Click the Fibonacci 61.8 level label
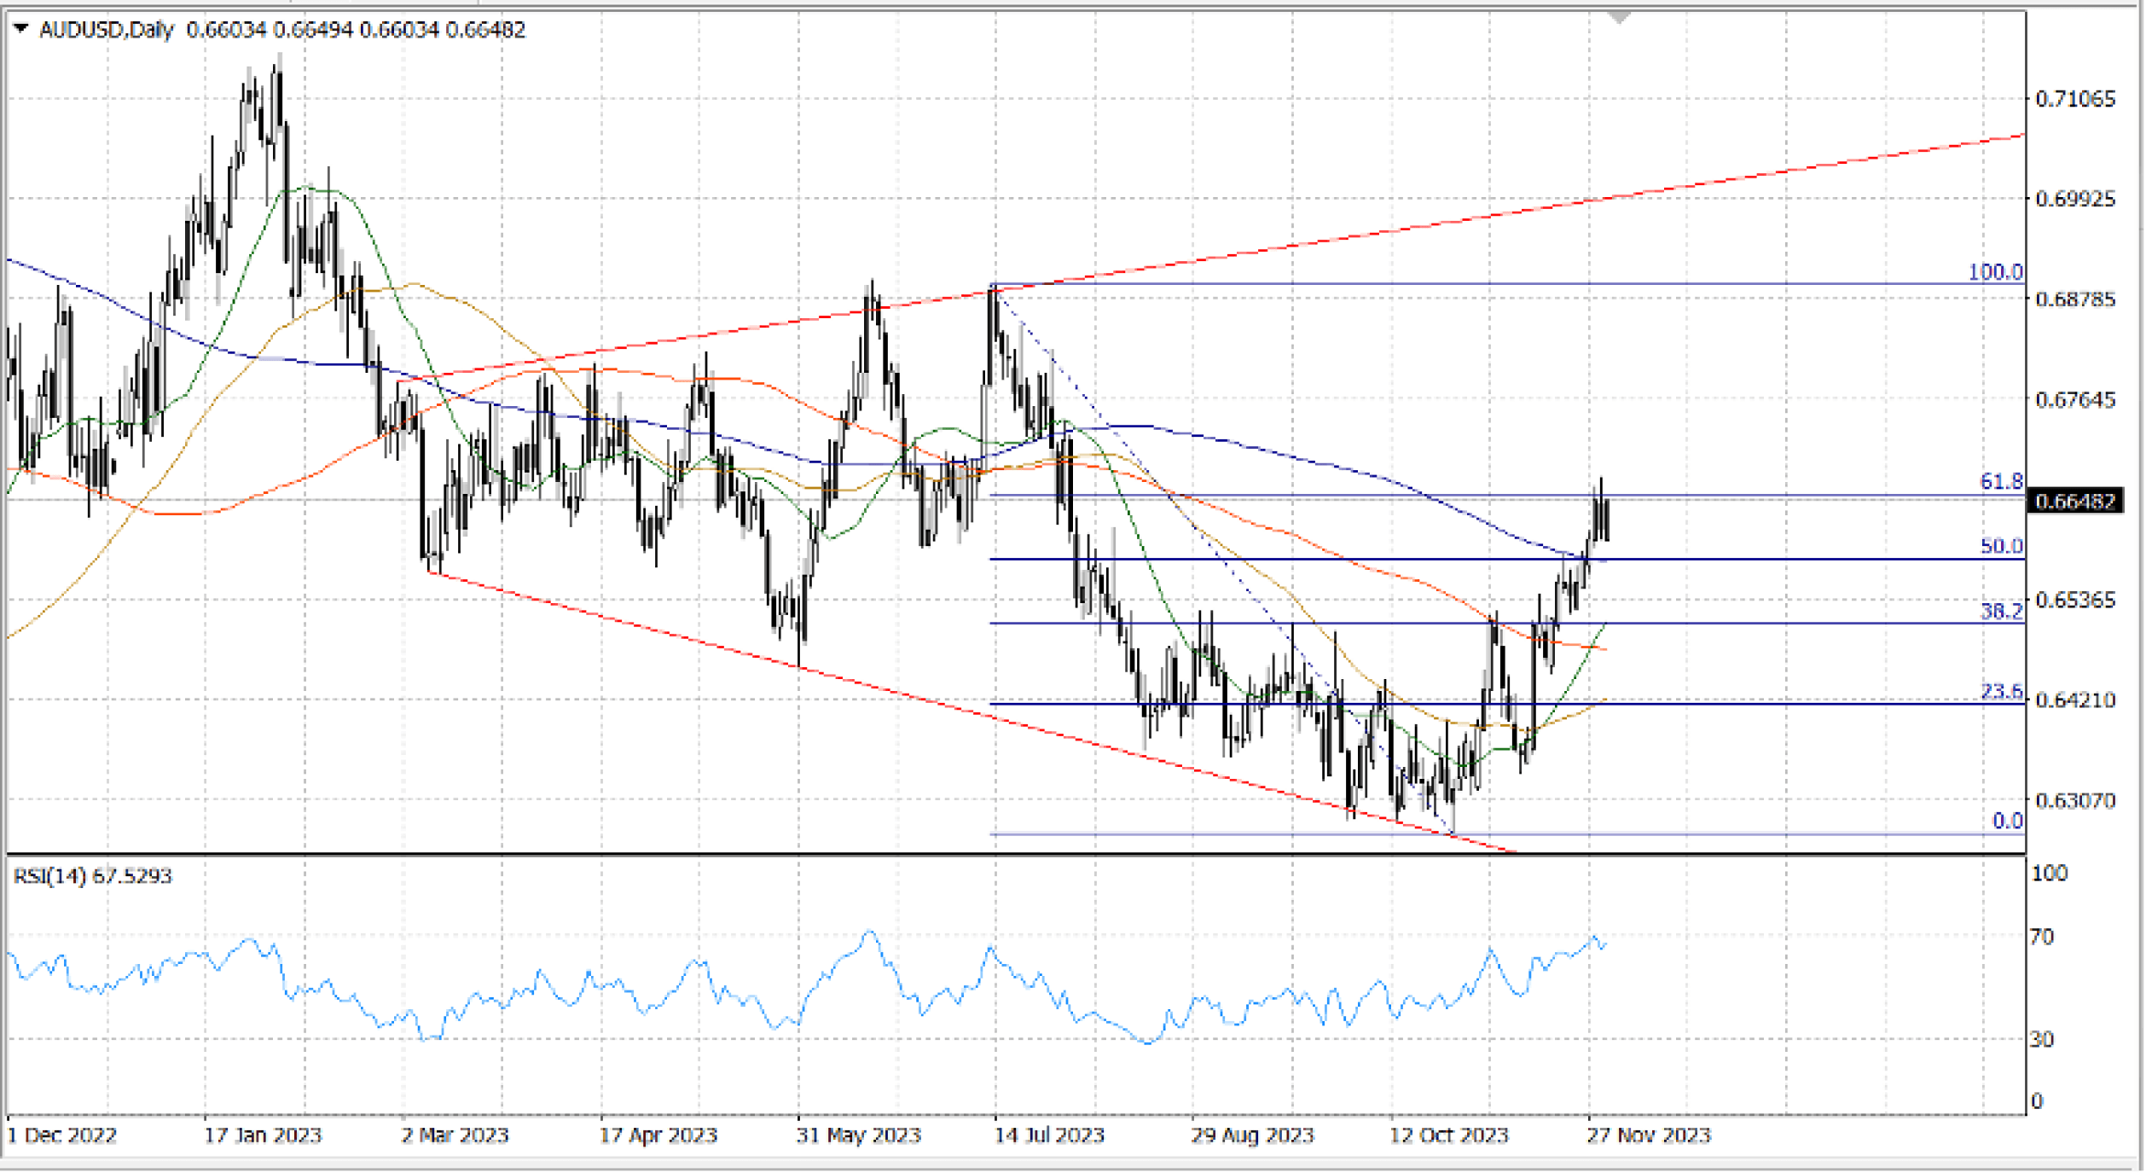The image size is (2146, 1173). click(x=2000, y=482)
